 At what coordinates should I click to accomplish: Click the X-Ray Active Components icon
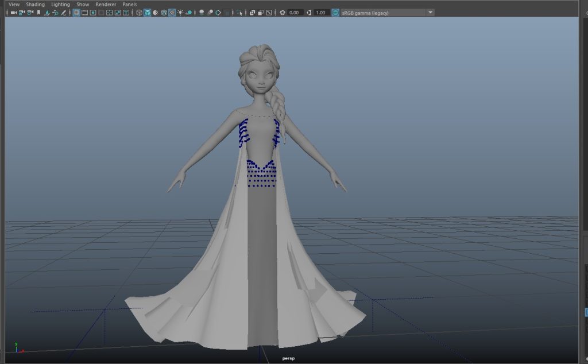coord(261,13)
